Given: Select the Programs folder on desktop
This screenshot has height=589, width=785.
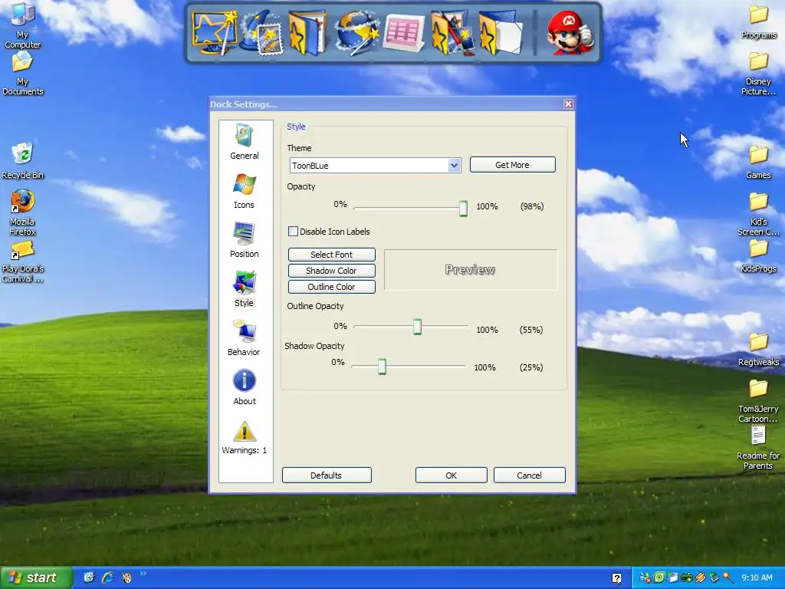Looking at the screenshot, I should (x=758, y=22).
